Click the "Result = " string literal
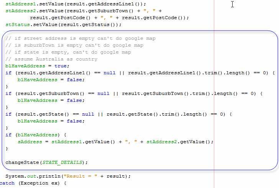 (x=80, y=176)
